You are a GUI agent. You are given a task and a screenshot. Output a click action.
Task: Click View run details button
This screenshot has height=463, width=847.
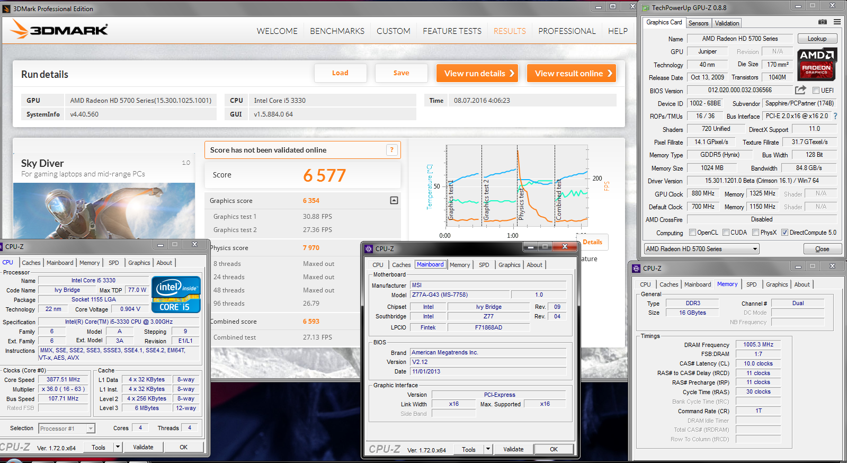(x=477, y=73)
